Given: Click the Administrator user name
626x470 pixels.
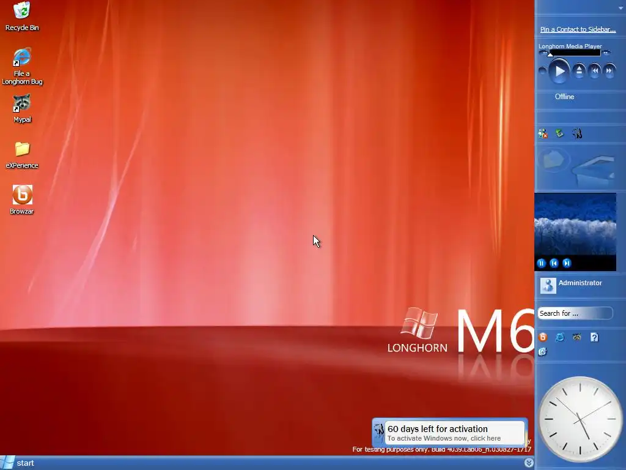Looking at the screenshot, I should coord(580,283).
